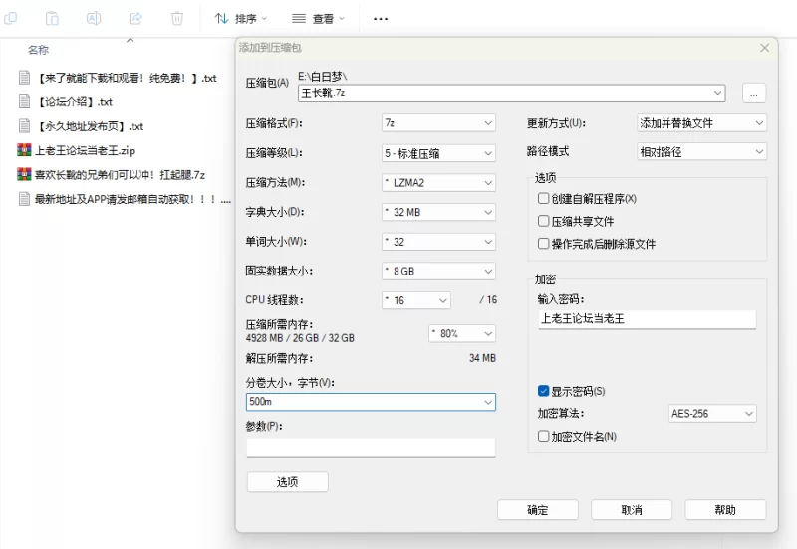The image size is (797, 549).
Task: Click the 取消 button
Action: point(631,510)
